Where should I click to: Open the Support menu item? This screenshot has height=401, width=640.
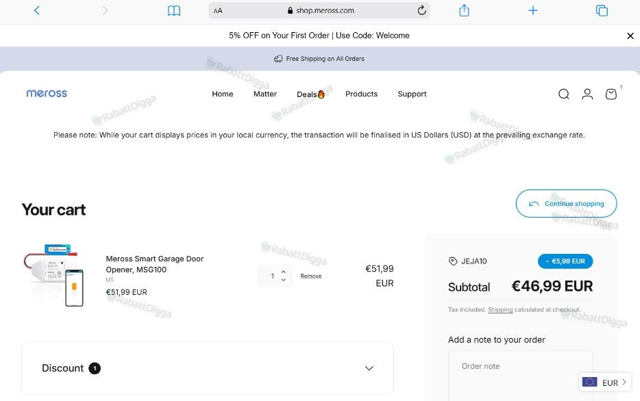(412, 94)
